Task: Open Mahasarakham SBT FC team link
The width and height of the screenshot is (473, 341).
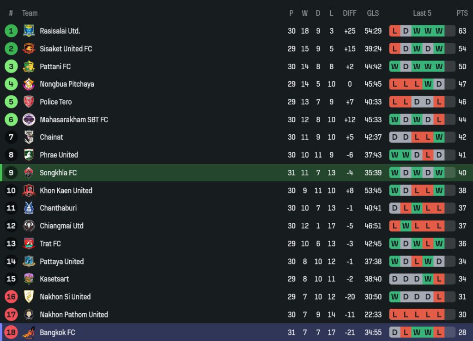Action: [x=74, y=120]
